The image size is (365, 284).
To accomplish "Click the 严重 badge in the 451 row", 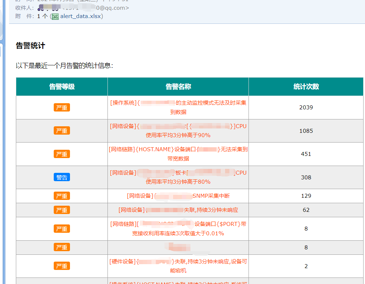I will point(62,154).
